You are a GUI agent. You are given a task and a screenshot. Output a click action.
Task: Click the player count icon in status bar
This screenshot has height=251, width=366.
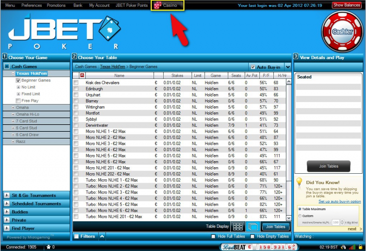click(x=48, y=247)
